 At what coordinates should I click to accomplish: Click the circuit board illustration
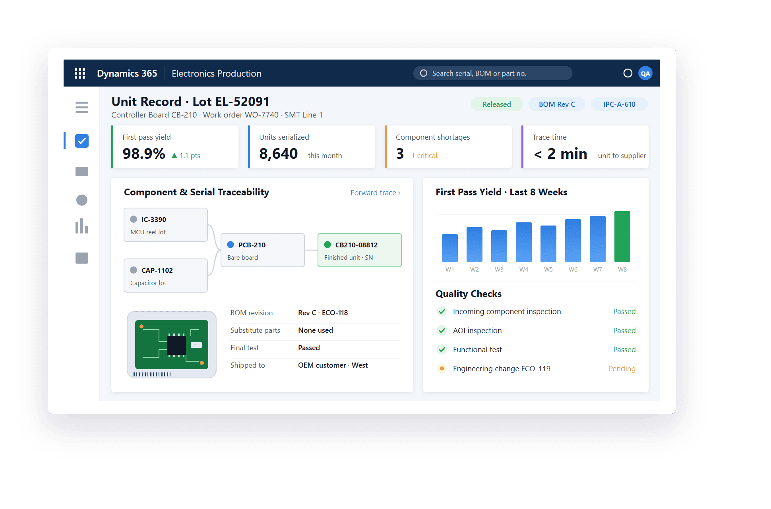click(172, 345)
